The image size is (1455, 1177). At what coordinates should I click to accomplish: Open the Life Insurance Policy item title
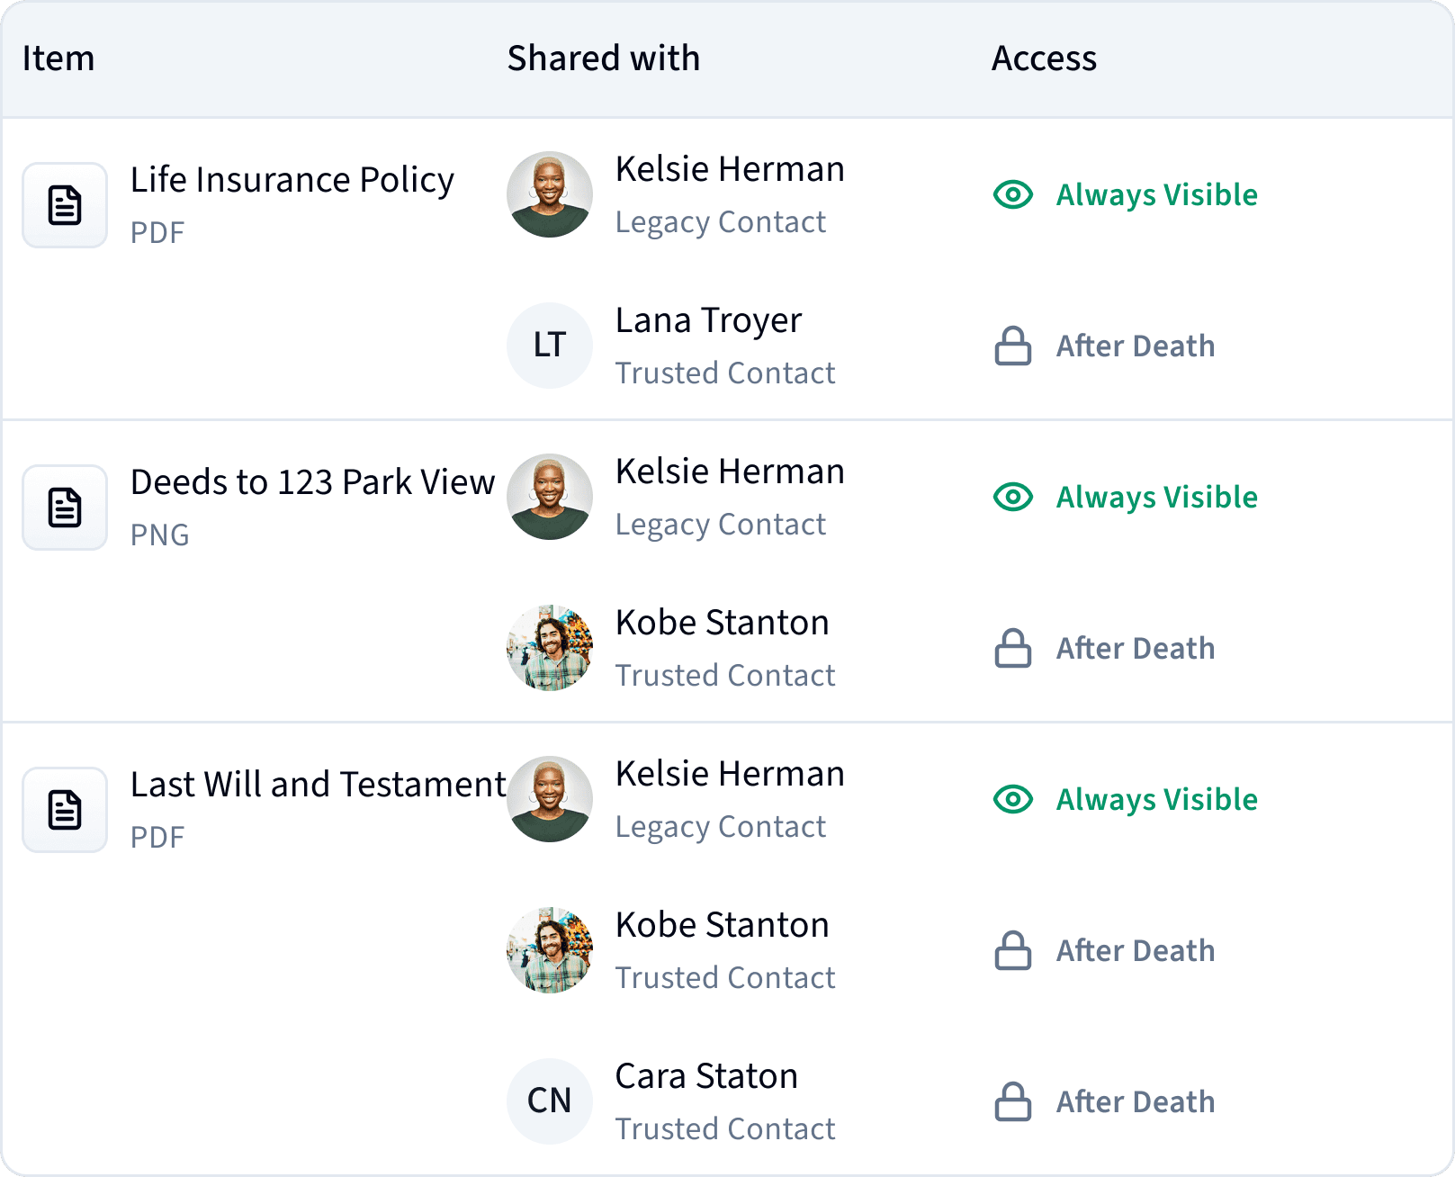click(292, 180)
